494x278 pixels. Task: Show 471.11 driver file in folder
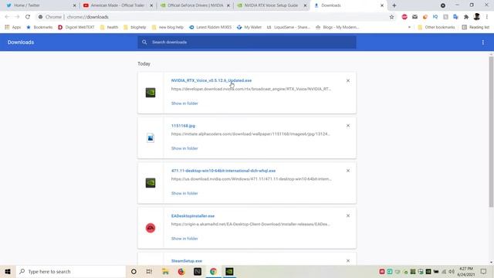(184, 193)
